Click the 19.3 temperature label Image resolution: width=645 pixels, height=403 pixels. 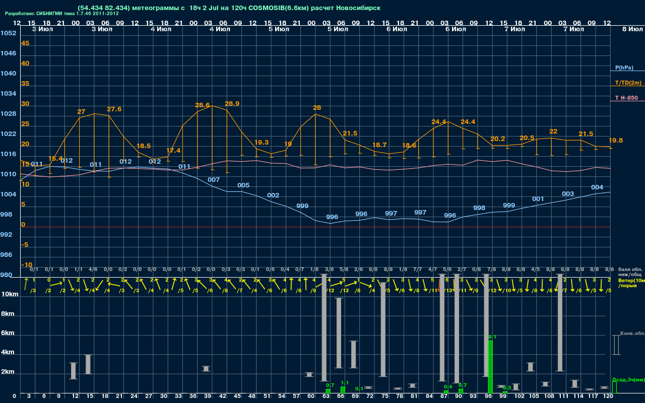point(262,142)
